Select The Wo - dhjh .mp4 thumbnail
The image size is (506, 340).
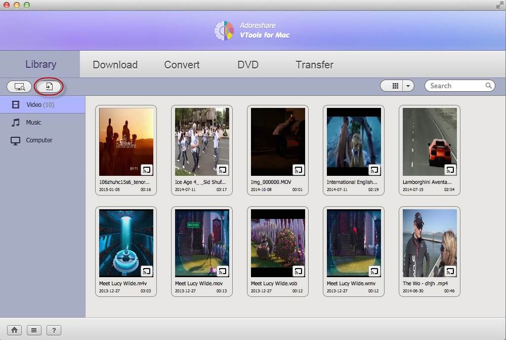430,243
